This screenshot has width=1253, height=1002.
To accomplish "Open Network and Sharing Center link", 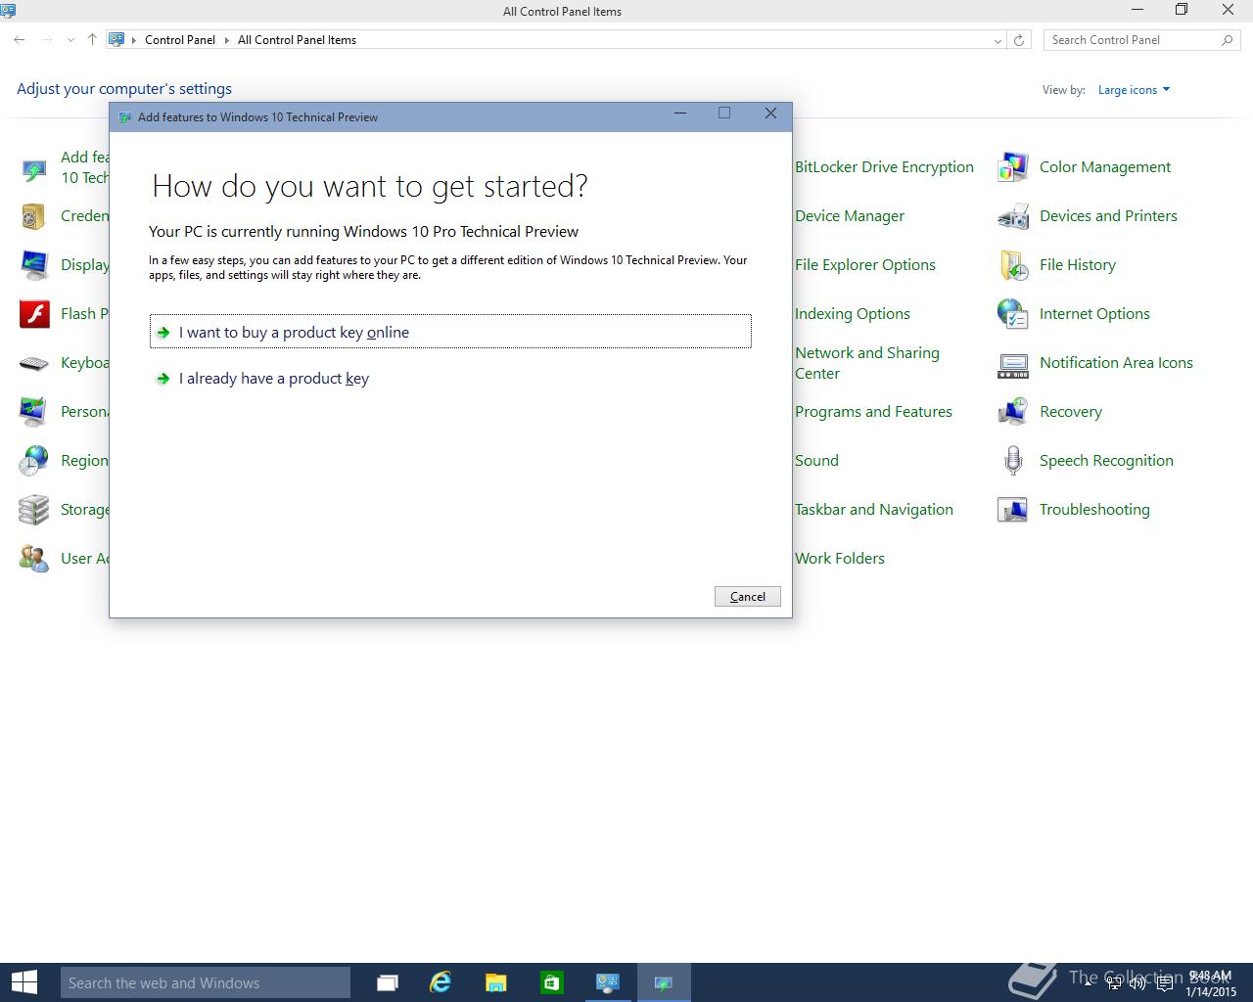I will pos(867,363).
